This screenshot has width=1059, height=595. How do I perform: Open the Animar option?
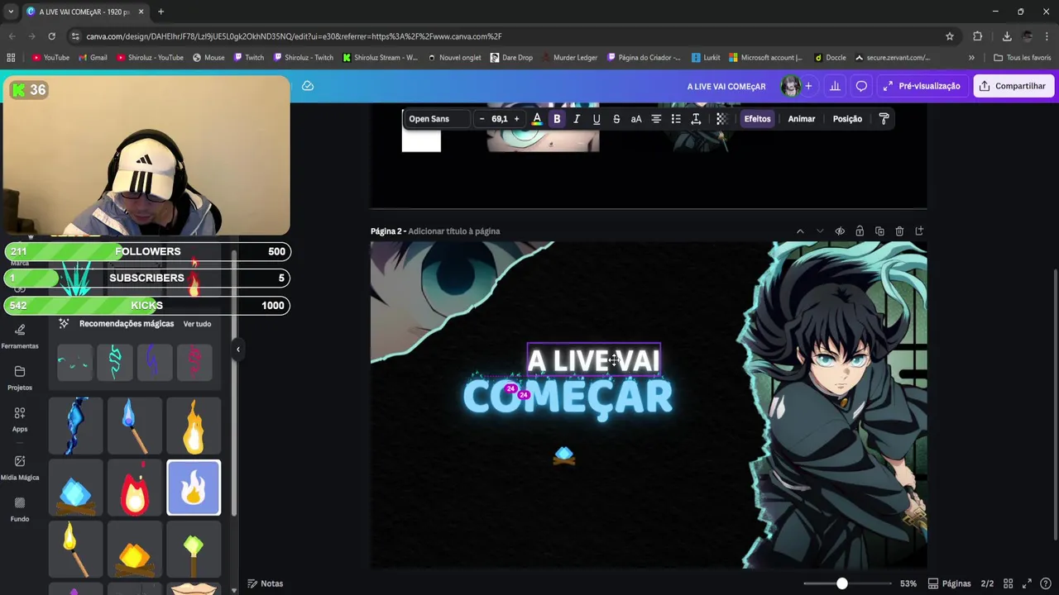click(802, 119)
